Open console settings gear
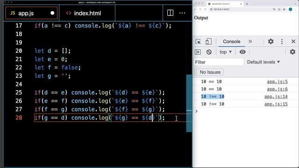Image resolution: width=299 pixels, height=168 pixels. (x=292, y=52)
